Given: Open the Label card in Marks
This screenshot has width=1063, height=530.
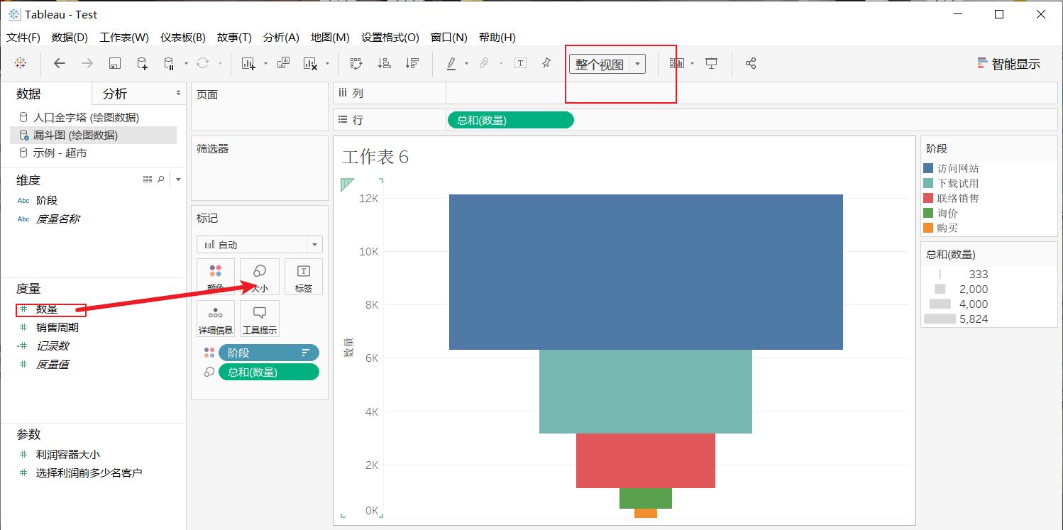Looking at the screenshot, I should click(x=304, y=277).
